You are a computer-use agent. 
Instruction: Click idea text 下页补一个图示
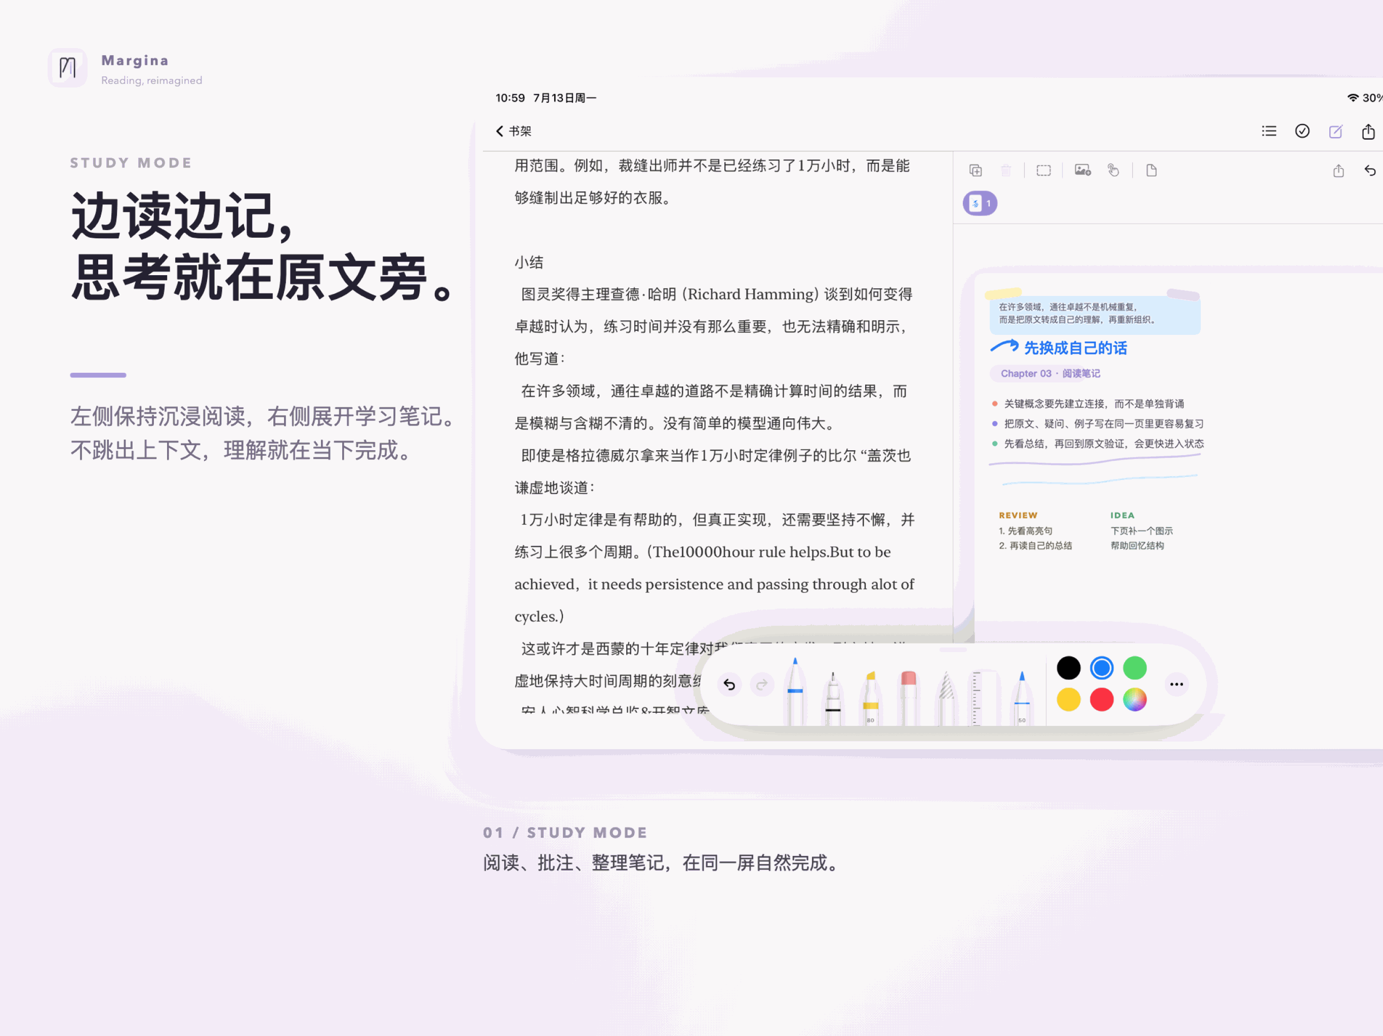(1141, 531)
